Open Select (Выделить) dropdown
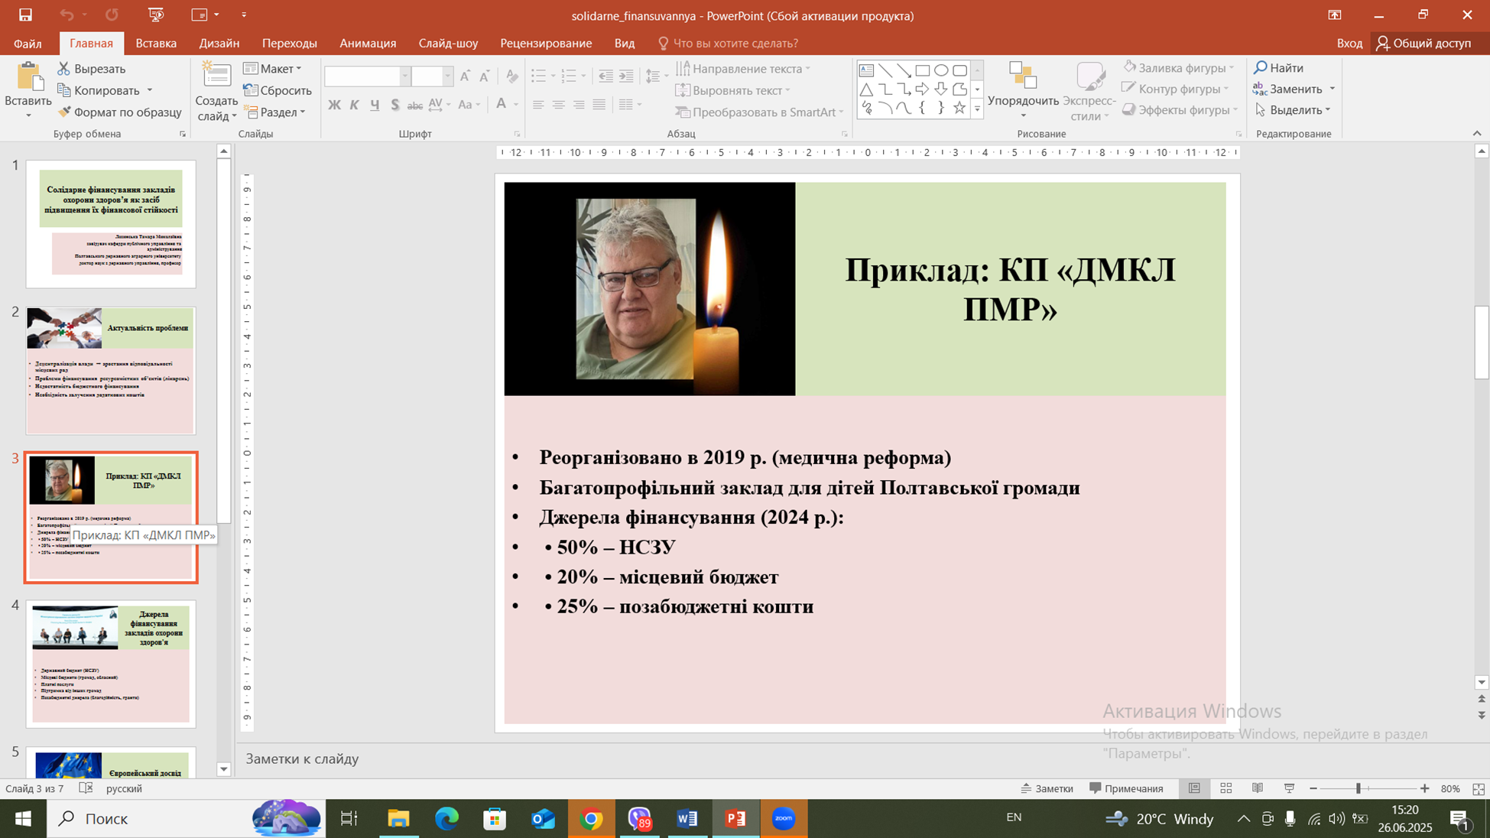 (1294, 110)
